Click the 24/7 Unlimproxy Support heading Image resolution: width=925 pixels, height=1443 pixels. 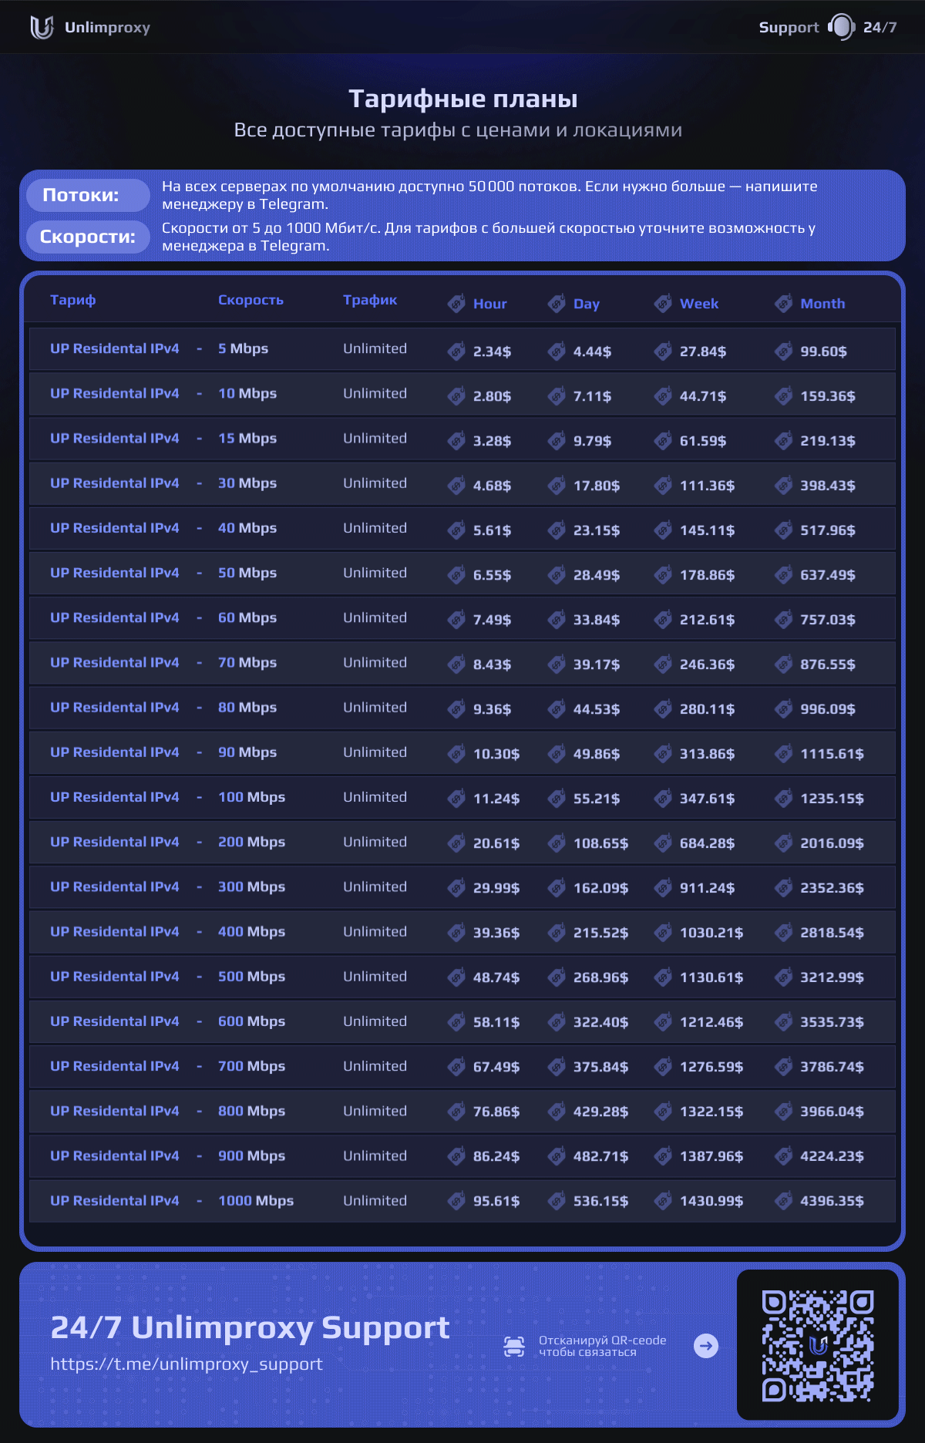(x=250, y=1327)
